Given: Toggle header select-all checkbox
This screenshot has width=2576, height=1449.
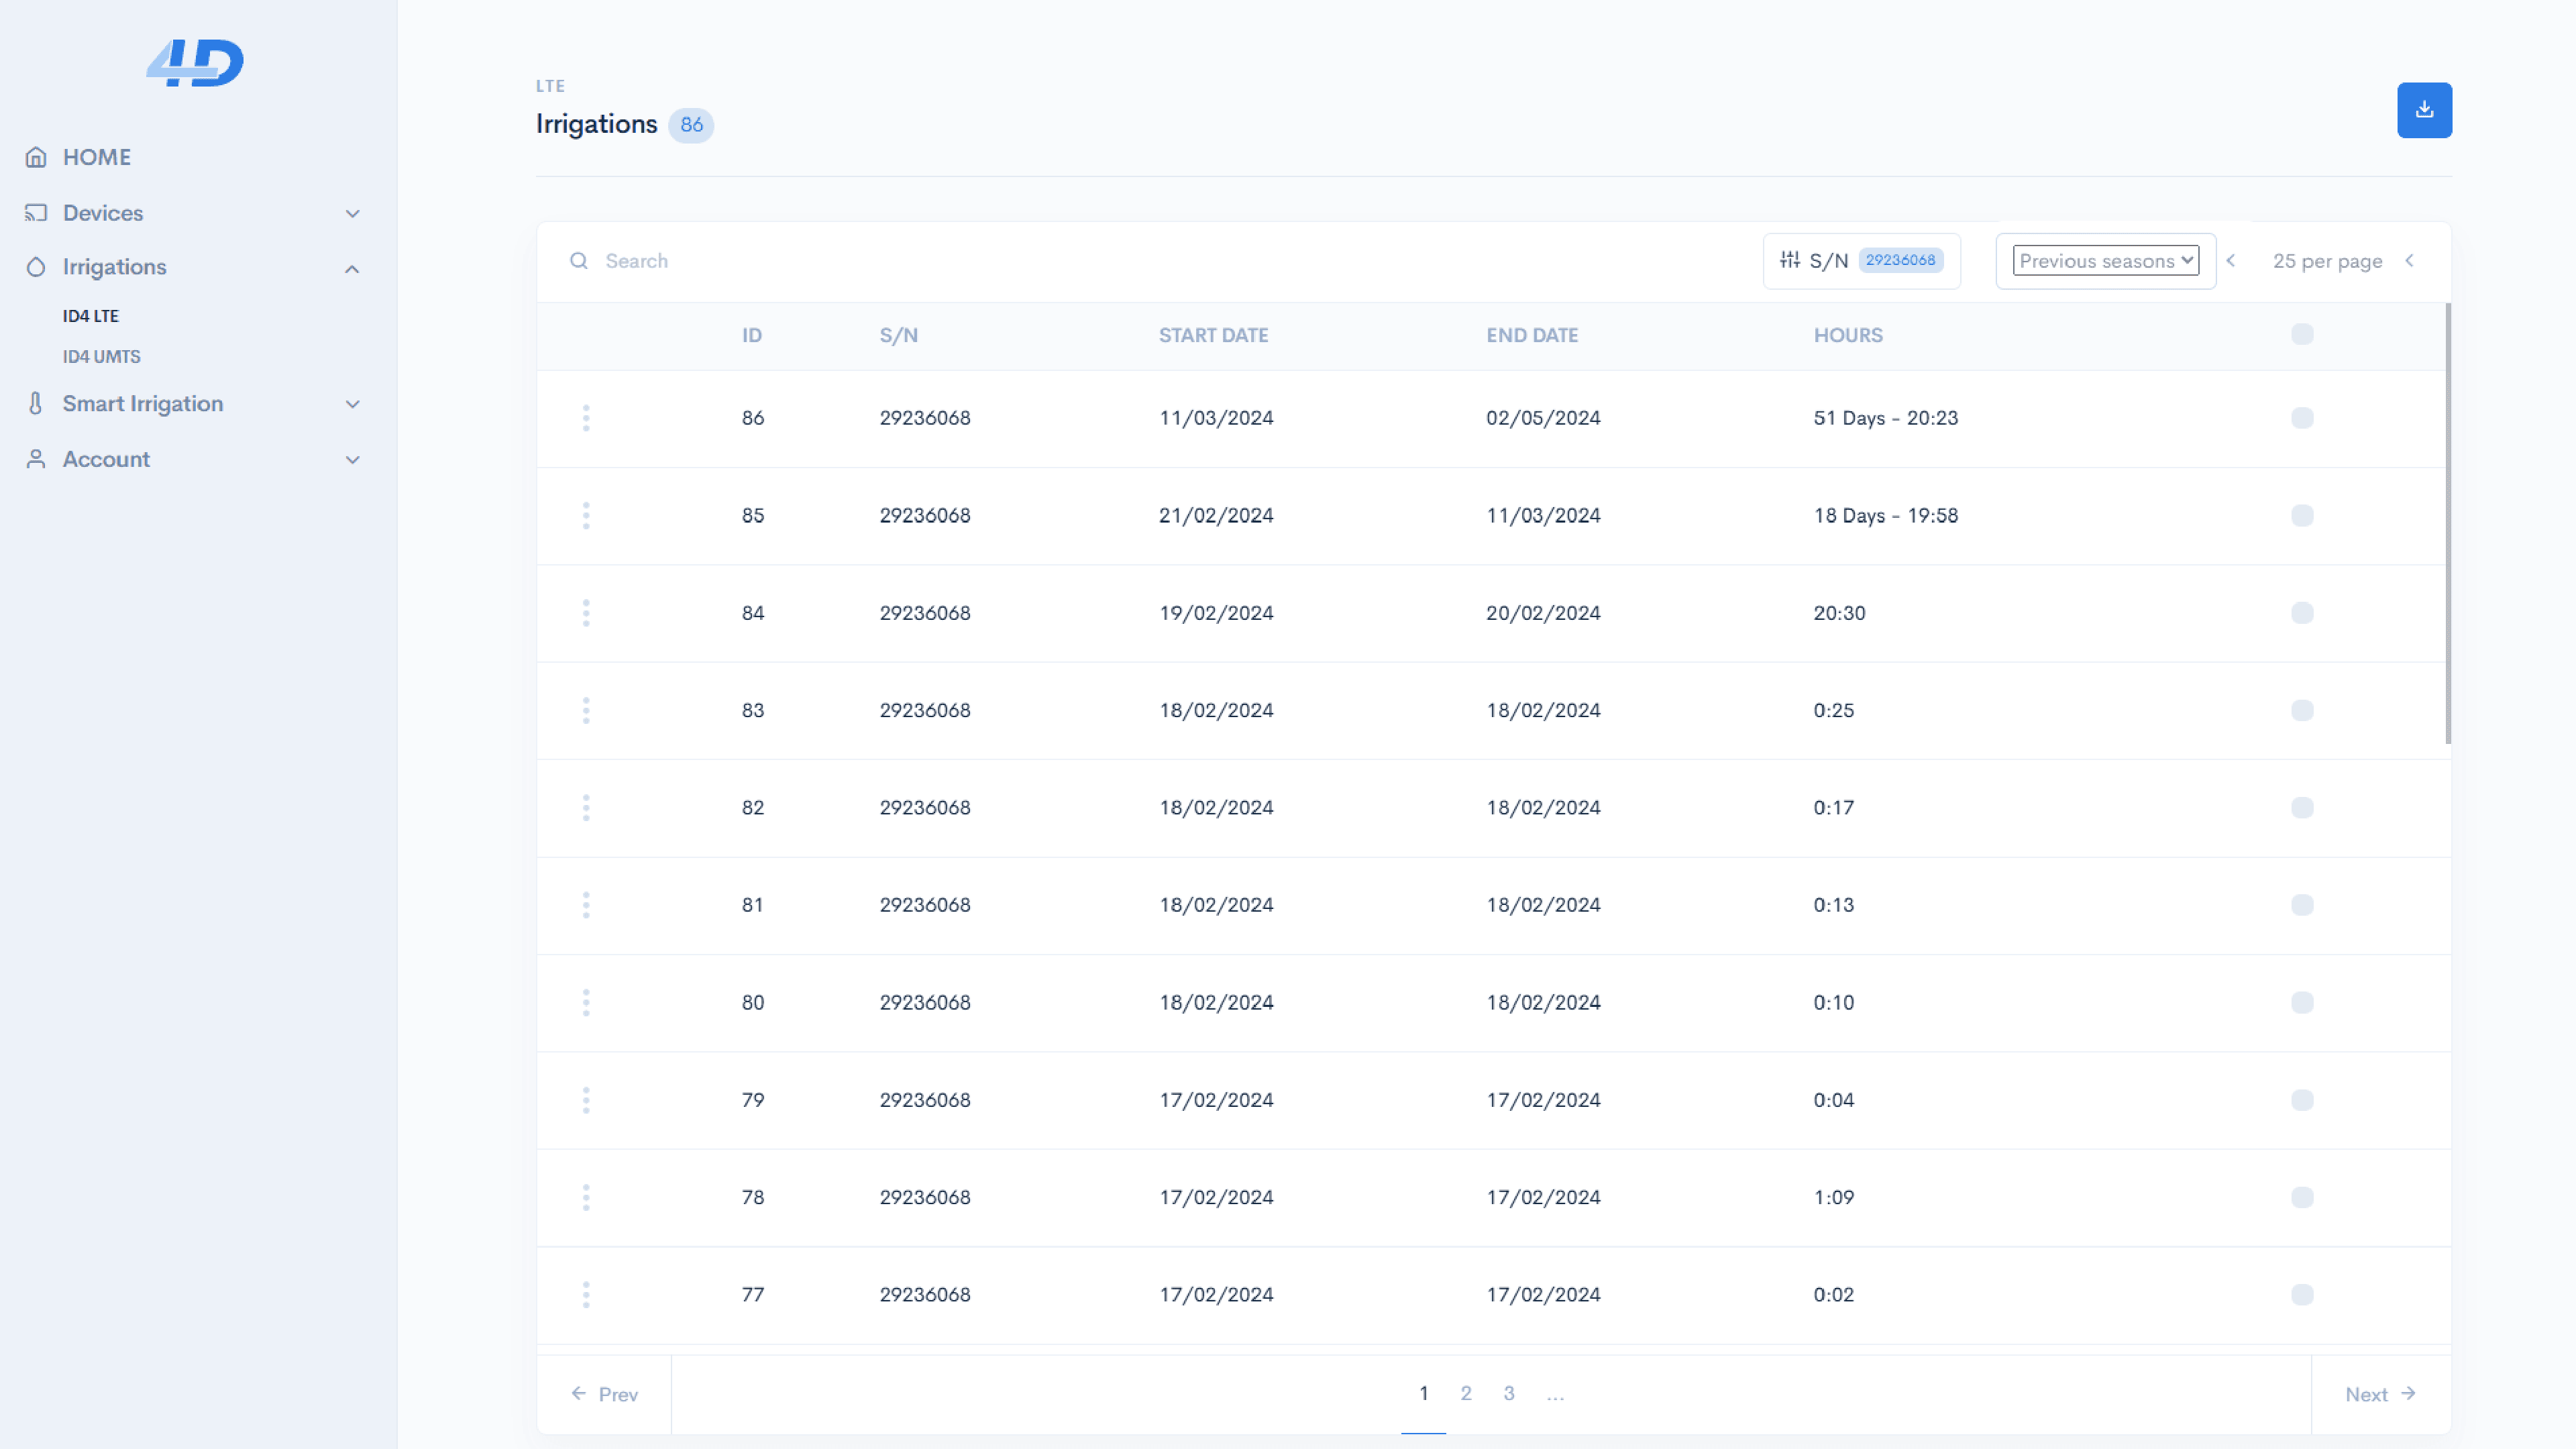Looking at the screenshot, I should point(2302,335).
